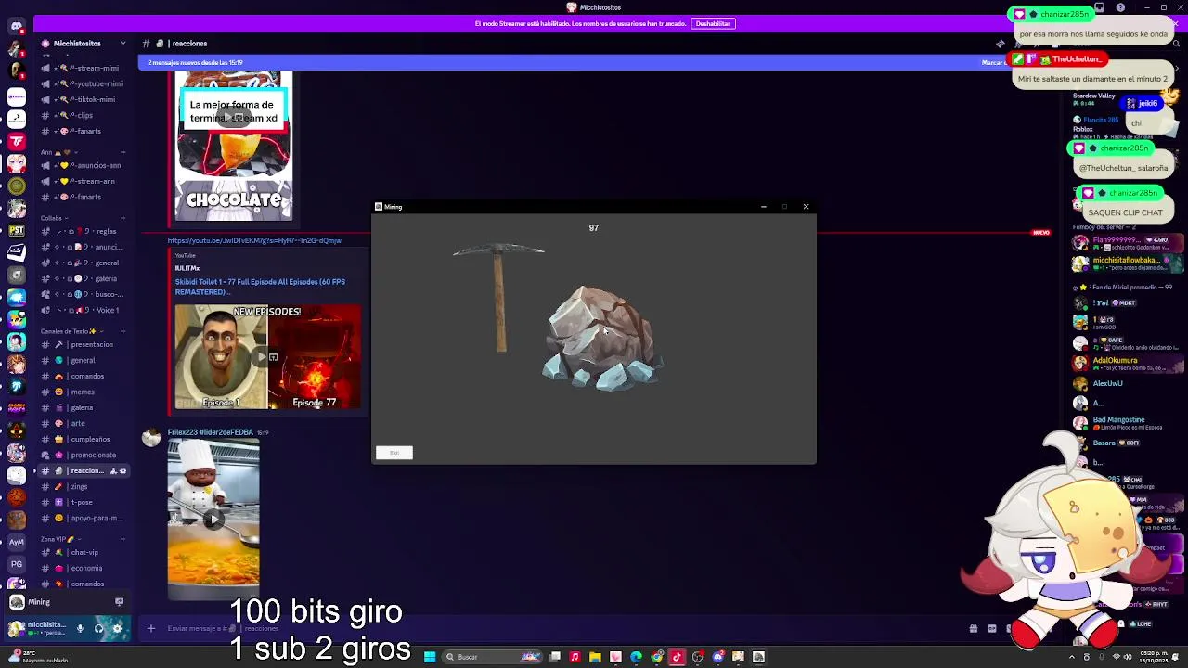Click Frilex223's avatar
The height and width of the screenshot is (668, 1188).
150,439
